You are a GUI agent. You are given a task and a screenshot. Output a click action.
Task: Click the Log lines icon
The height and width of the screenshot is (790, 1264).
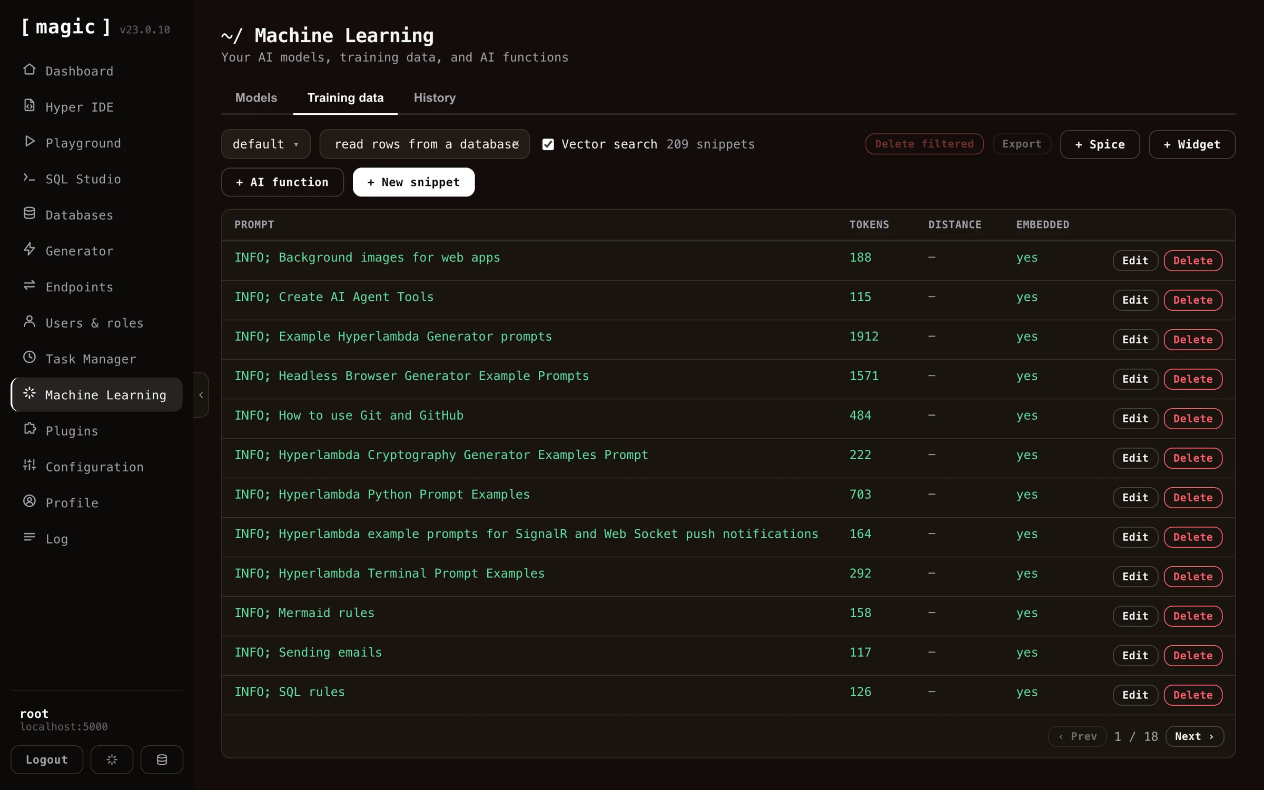(x=29, y=537)
